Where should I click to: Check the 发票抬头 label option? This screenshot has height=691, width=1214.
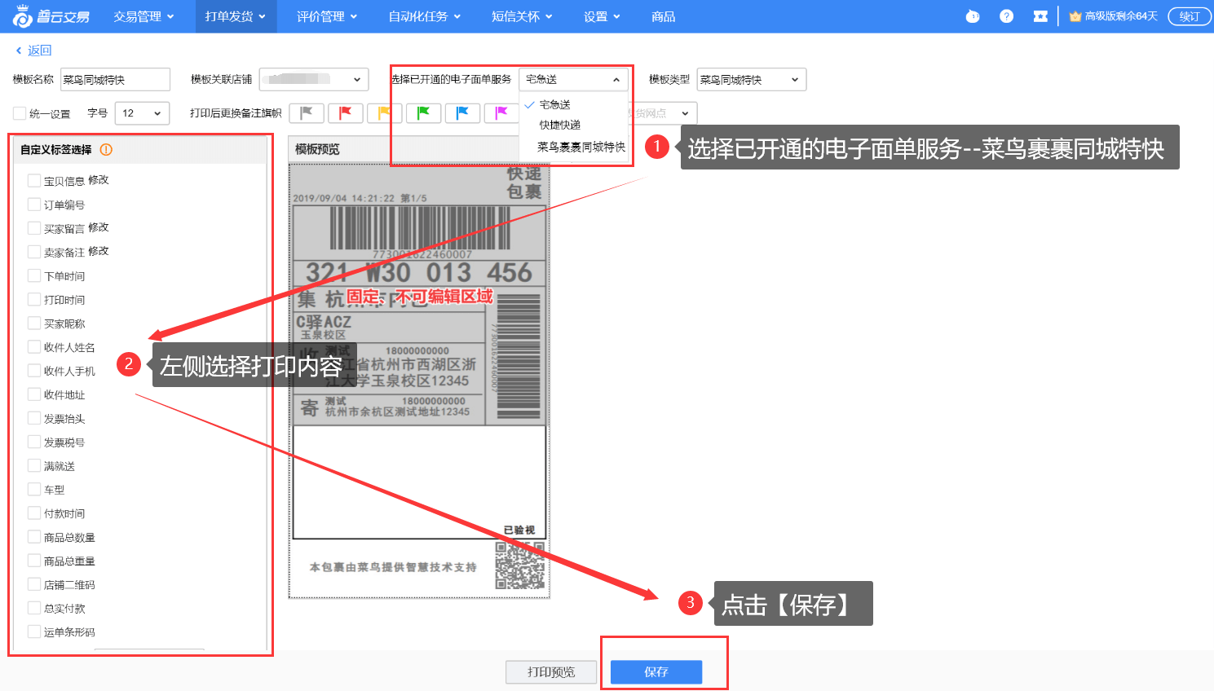pos(34,418)
